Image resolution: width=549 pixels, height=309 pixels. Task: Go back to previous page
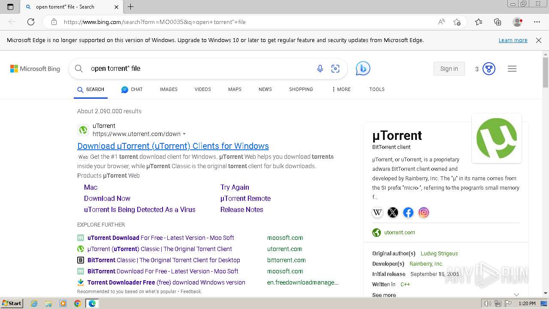[x=12, y=22]
